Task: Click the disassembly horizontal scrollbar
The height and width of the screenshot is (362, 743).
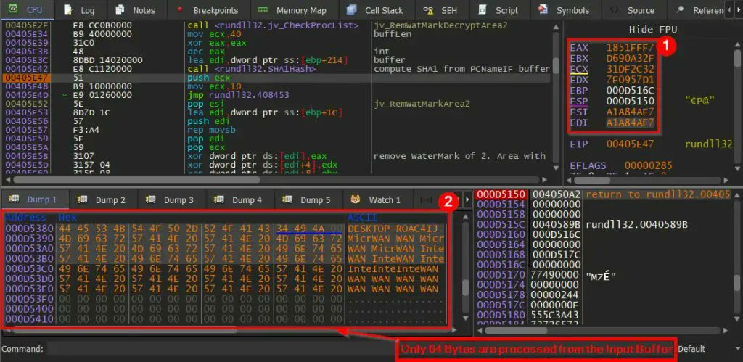Action: 276,180
